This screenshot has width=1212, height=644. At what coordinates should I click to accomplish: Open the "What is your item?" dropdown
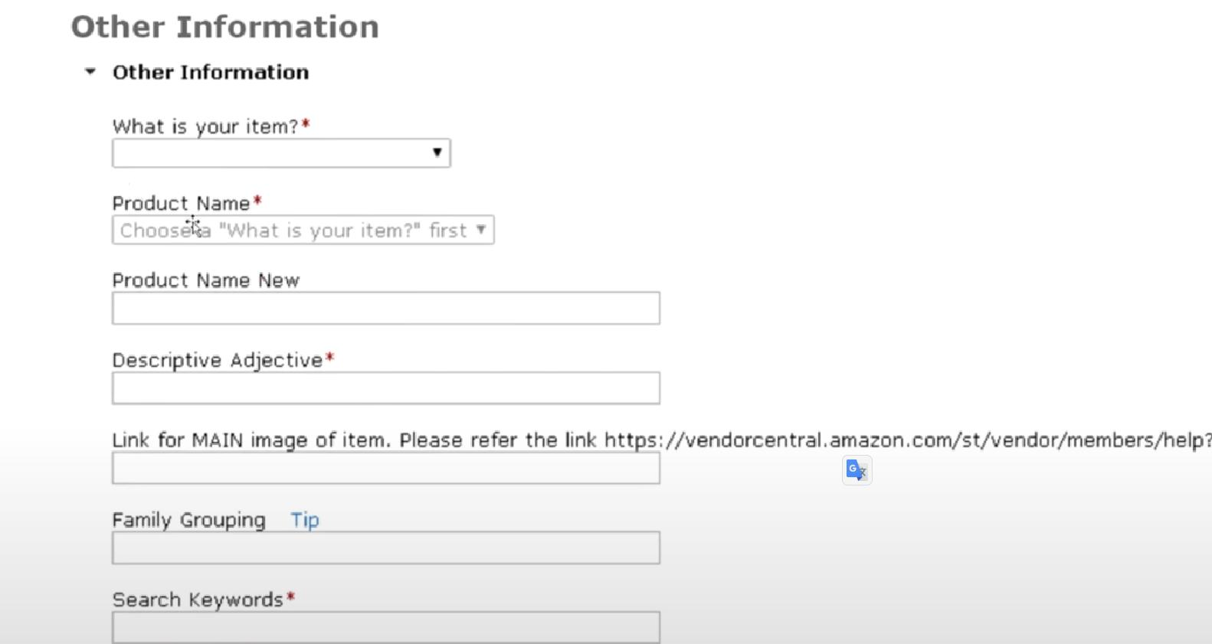(x=281, y=153)
